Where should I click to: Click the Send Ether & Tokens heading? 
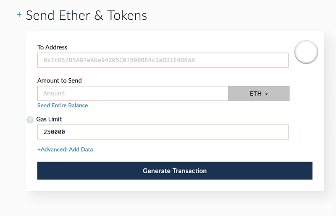(x=86, y=15)
